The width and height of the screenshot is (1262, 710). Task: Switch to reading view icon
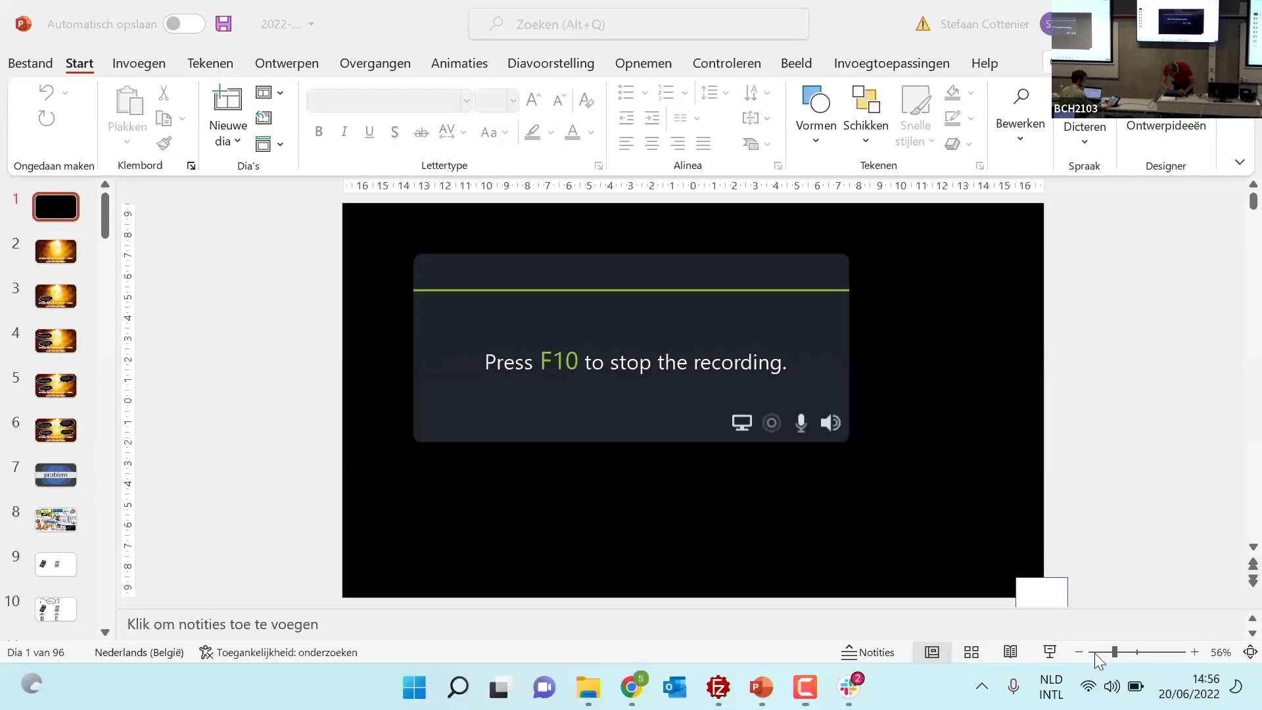pos(1010,651)
